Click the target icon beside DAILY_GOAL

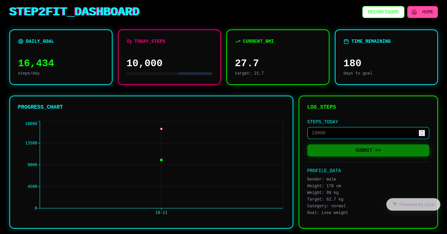21,41
